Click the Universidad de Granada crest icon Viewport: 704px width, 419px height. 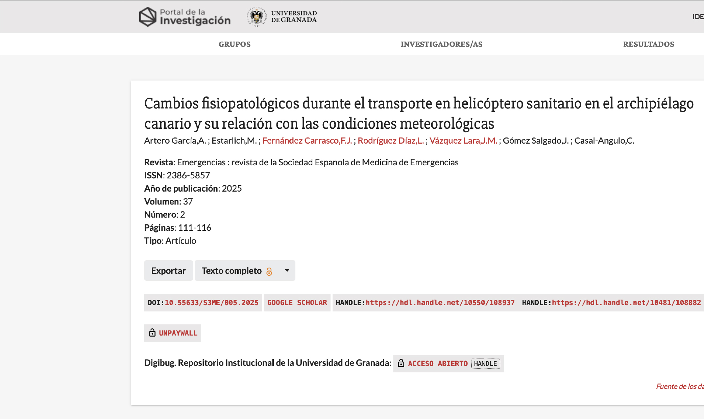[x=257, y=17]
